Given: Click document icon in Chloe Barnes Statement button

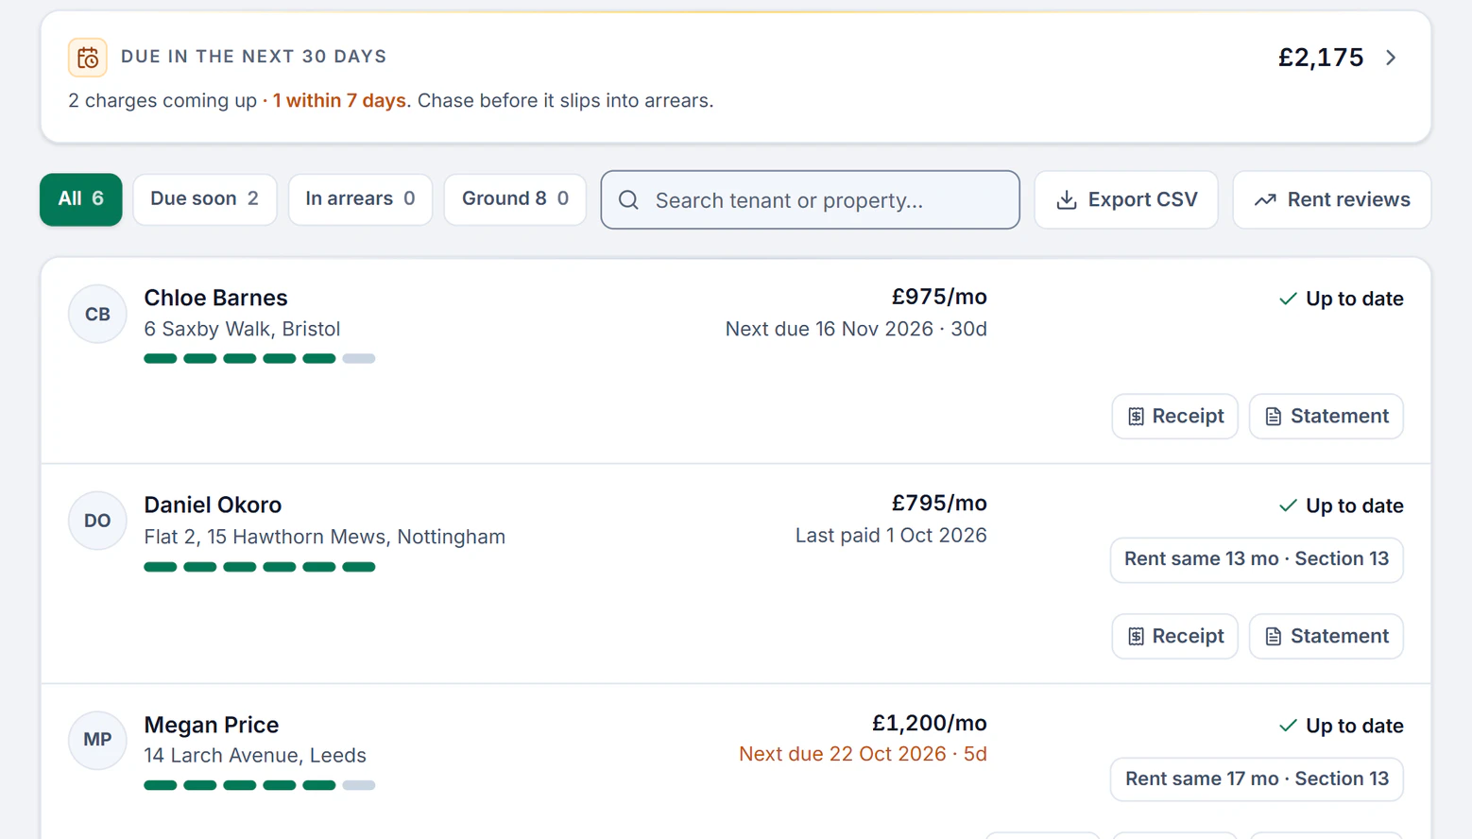Looking at the screenshot, I should (1274, 417).
